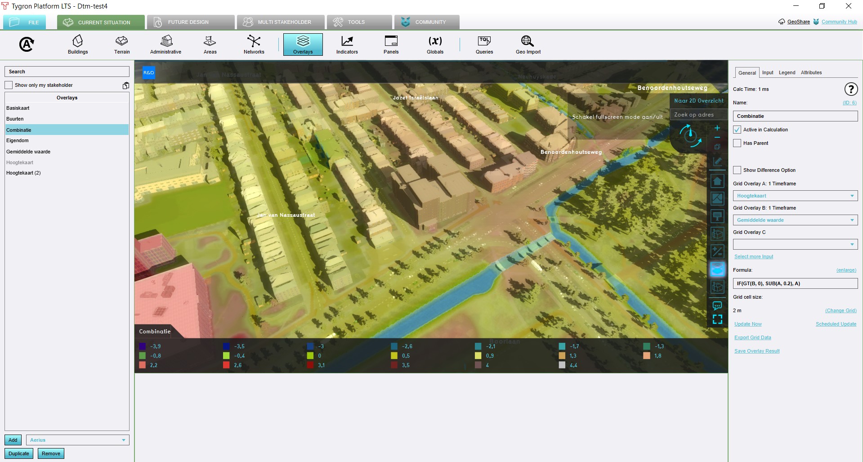Tick the Show Difference Option checkbox

(x=737, y=170)
